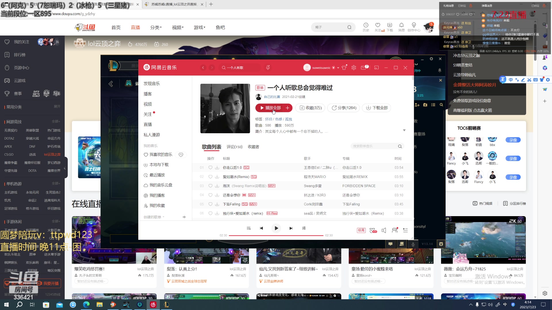Image resolution: width=552 pixels, height=310 pixels.
Task: Open Microsoft Edge from the taskbar
Action: [86, 305]
